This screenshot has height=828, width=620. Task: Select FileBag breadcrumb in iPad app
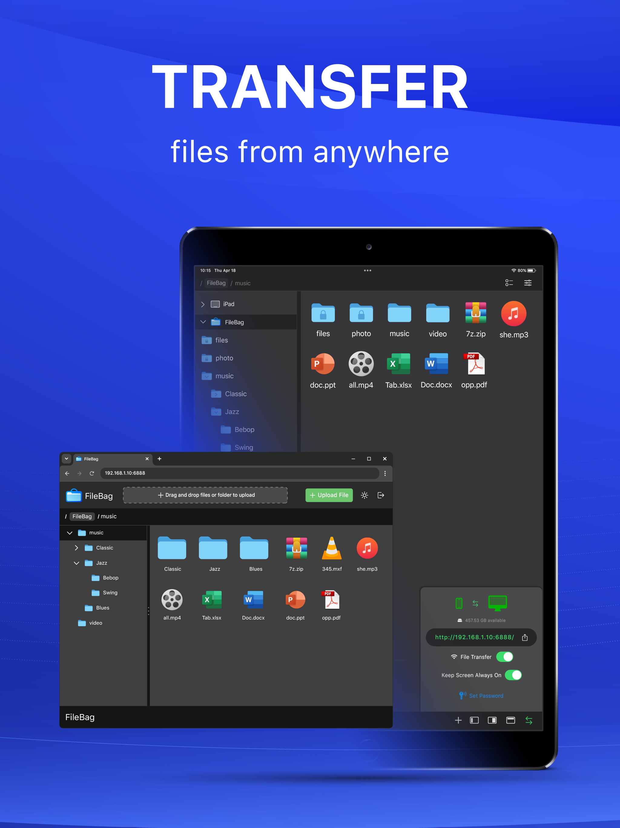coord(216,283)
